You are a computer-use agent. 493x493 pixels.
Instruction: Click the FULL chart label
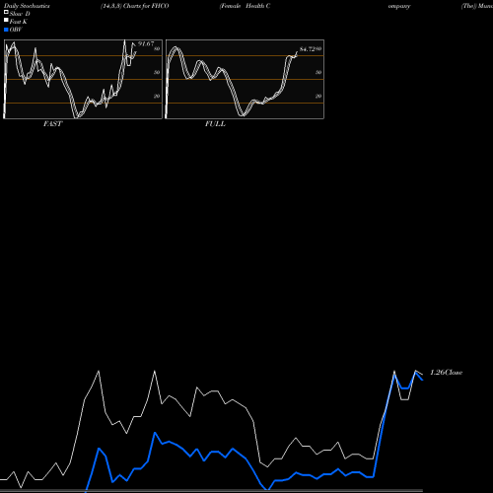coord(215,124)
